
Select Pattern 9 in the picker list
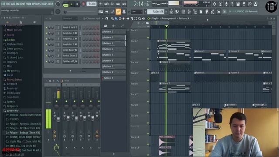(113, 78)
